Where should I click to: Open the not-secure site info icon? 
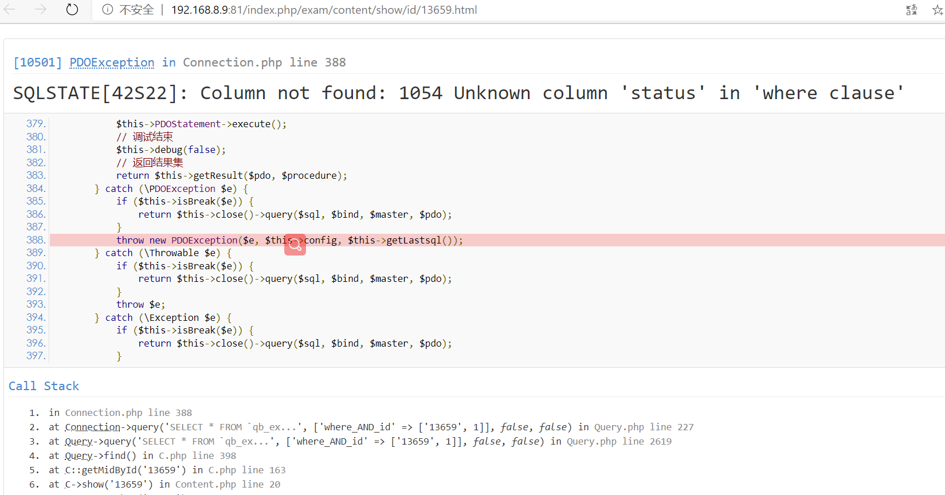[107, 10]
